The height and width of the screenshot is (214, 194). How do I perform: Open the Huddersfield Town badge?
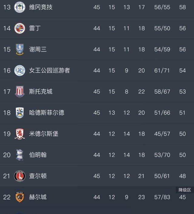click(20, 113)
